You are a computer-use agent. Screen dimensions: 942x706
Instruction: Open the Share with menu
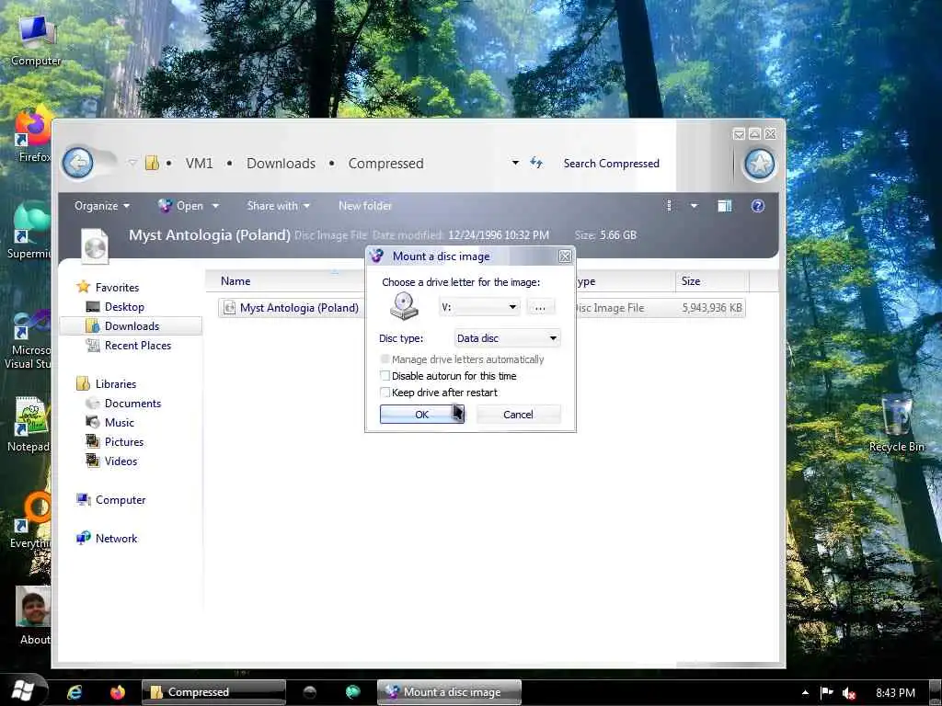(x=278, y=206)
